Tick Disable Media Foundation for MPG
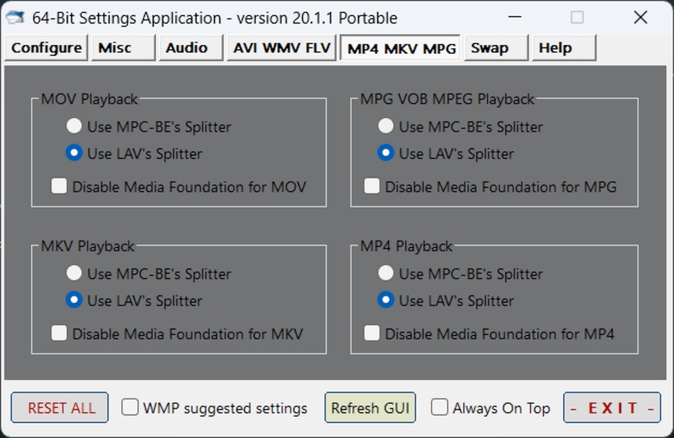The height and width of the screenshot is (438, 674). [372, 187]
